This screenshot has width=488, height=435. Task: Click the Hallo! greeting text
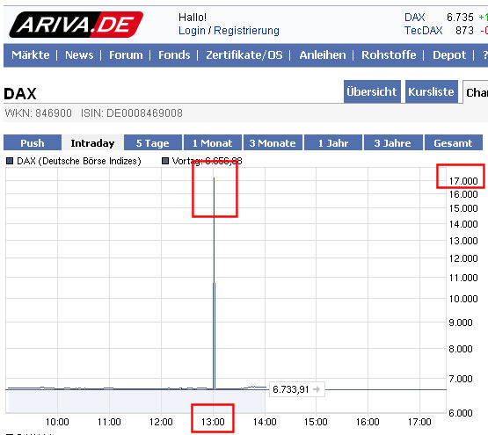point(193,18)
